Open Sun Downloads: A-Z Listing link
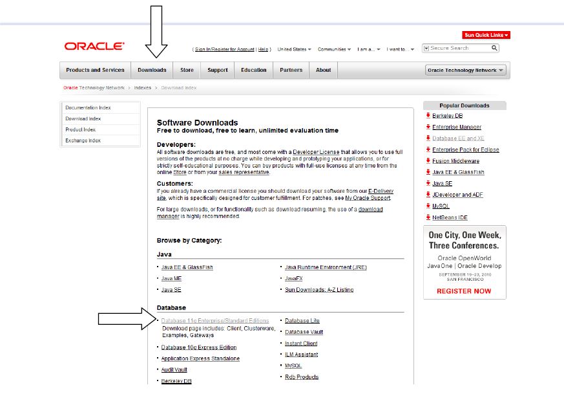This screenshot has width=564, height=396. pos(319,290)
